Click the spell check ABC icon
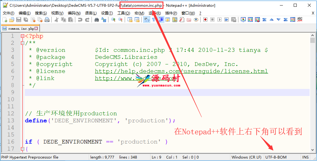Viewport: 317px width, 161px height. click(x=300, y=19)
